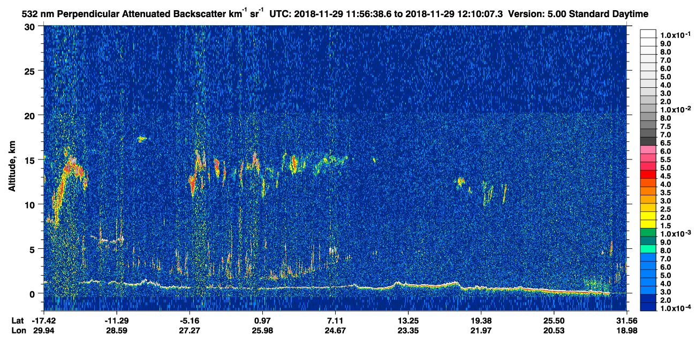696x357 pixels.
Task: Pick the green colorbar swatch beside 1.0x10-3
Action: (648, 232)
